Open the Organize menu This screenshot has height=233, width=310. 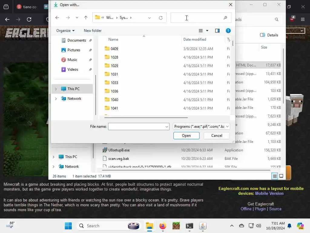[x=65, y=31]
